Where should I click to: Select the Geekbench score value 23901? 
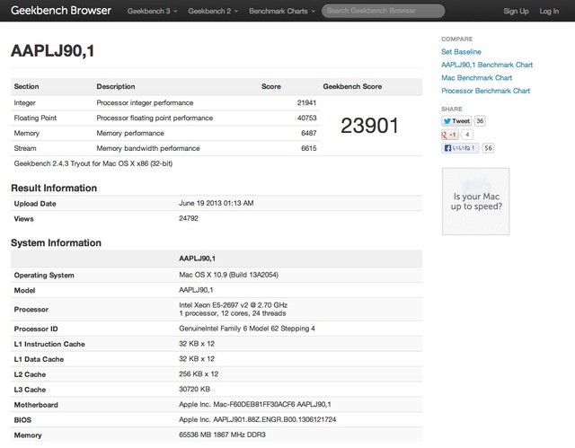pos(369,126)
